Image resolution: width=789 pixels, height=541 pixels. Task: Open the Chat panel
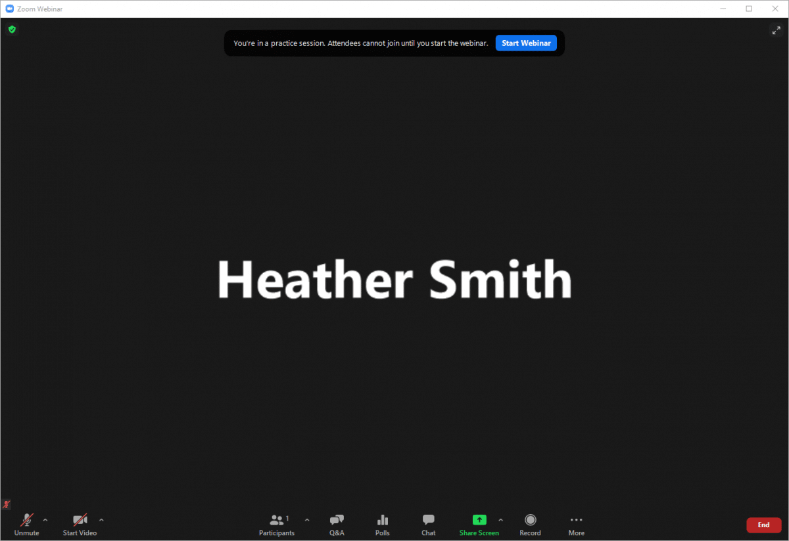point(429,524)
